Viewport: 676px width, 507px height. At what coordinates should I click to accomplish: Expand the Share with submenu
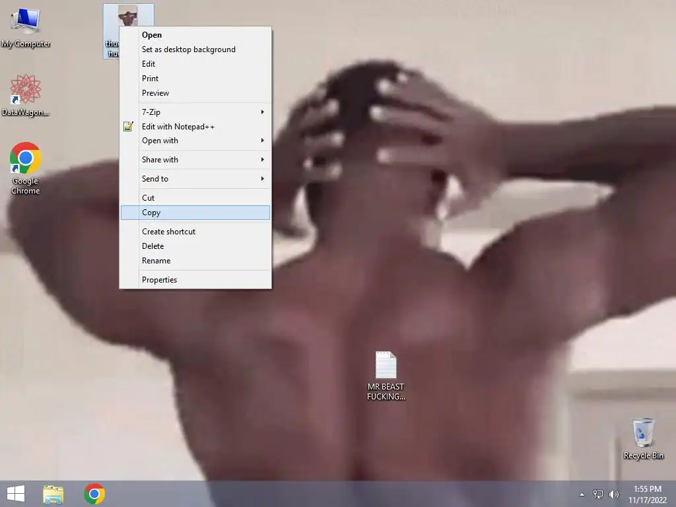click(x=195, y=160)
